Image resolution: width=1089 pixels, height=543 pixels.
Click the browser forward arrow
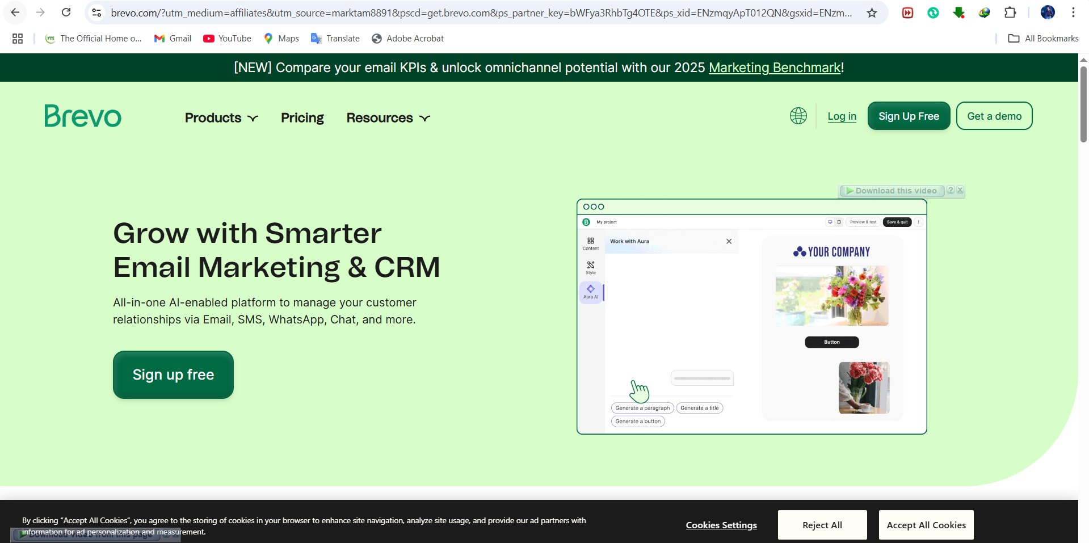(x=40, y=12)
